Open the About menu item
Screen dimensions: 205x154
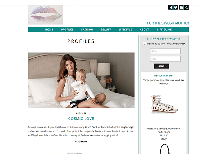click(144, 30)
